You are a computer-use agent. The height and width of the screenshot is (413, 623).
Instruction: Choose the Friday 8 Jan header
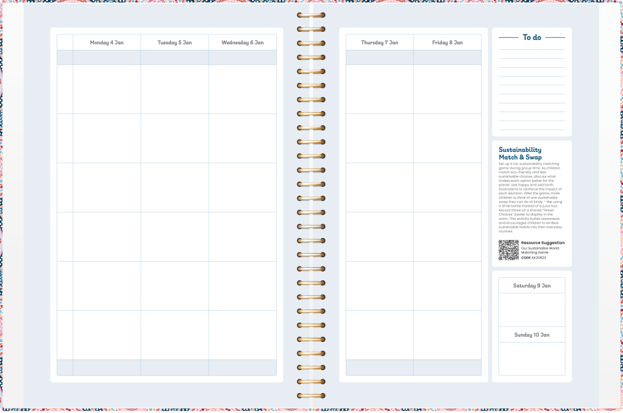point(447,42)
